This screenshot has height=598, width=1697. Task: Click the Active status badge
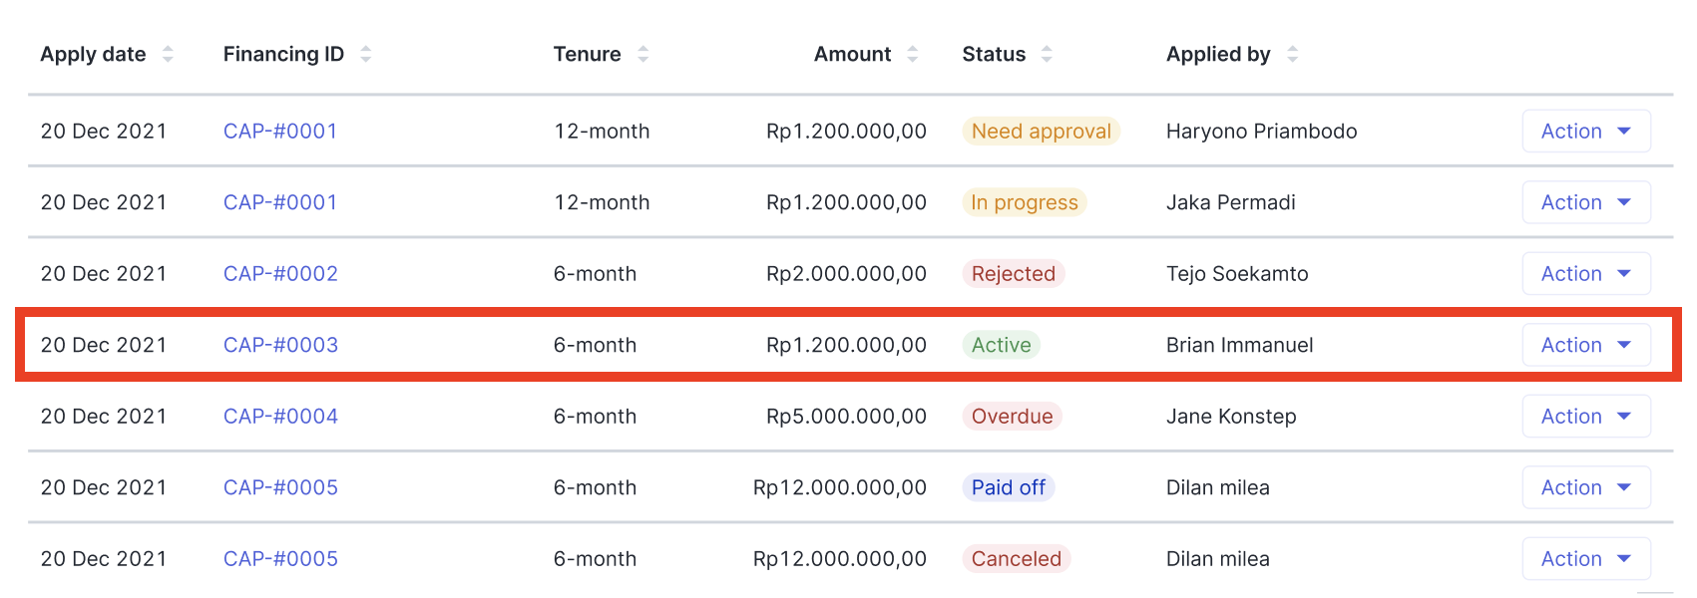pos(1001,345)
